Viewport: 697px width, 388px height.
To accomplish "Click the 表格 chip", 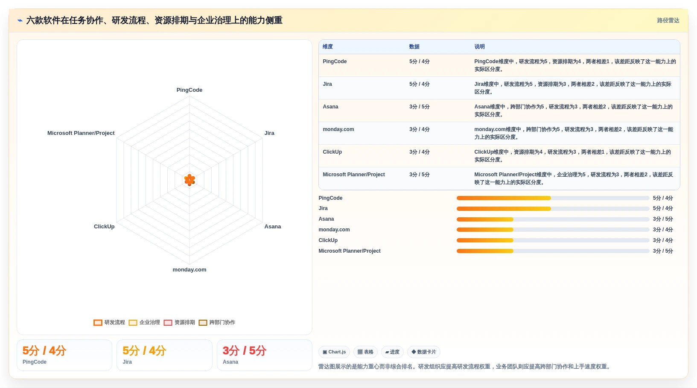I will 365,352.
